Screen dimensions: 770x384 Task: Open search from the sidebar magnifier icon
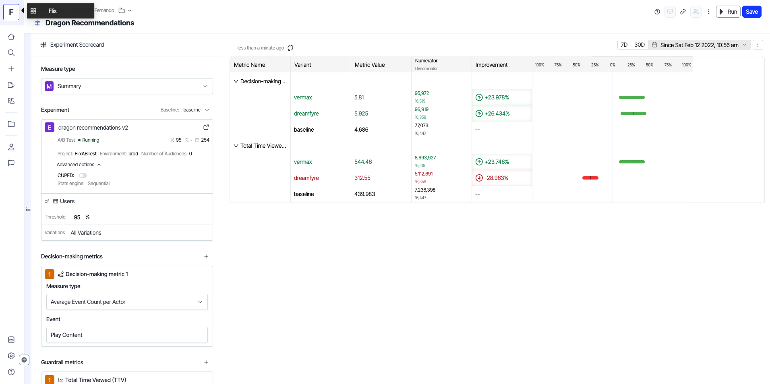tap(11, 53)
